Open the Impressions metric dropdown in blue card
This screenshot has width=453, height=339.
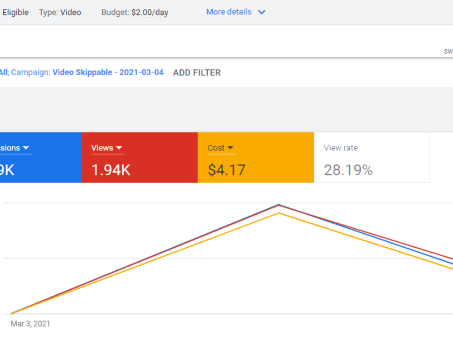14,148
